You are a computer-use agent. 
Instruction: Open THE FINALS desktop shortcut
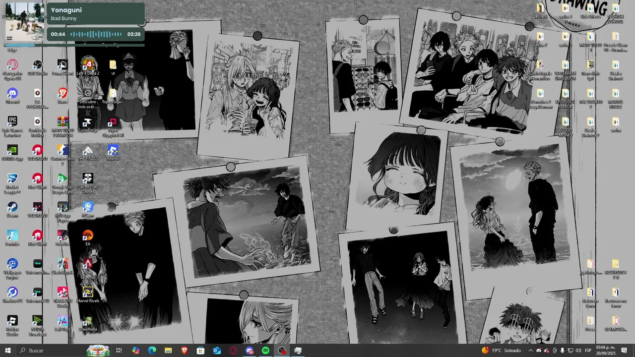(x=88, y=153)
